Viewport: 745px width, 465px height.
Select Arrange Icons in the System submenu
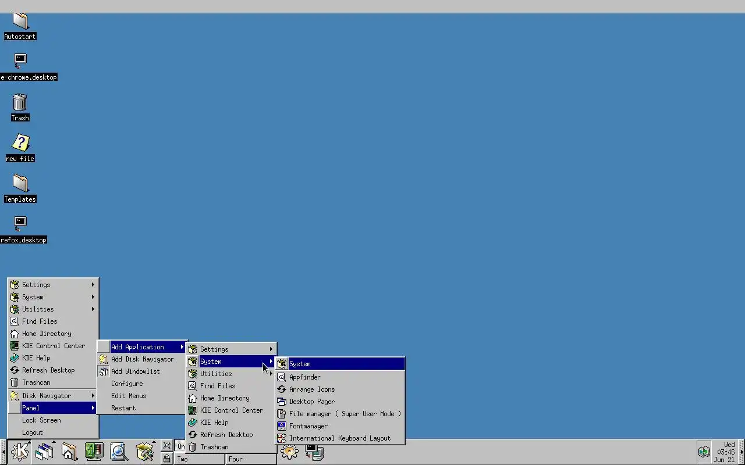[x=340, y=389]
